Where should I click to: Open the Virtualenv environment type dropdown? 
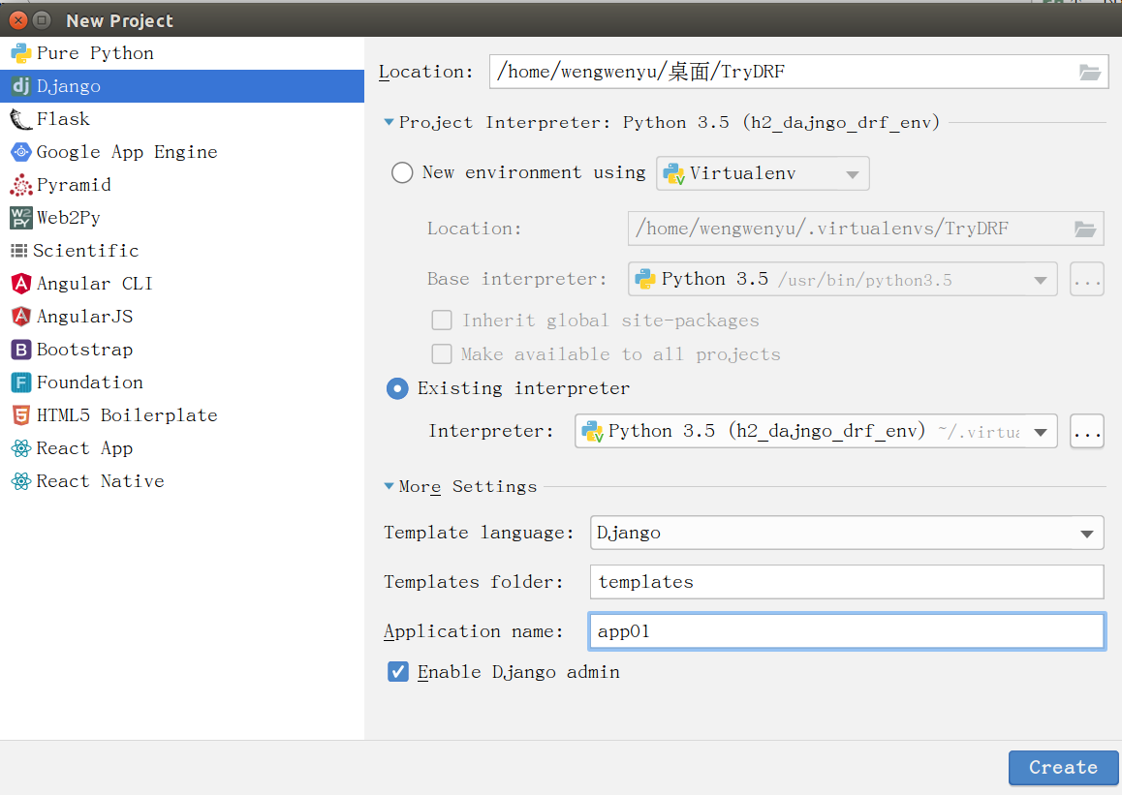763,173
